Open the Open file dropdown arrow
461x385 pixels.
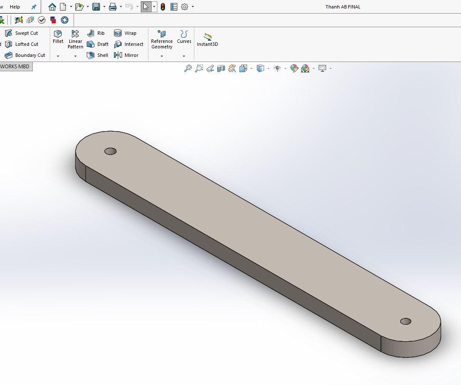(x=88, y=6)
